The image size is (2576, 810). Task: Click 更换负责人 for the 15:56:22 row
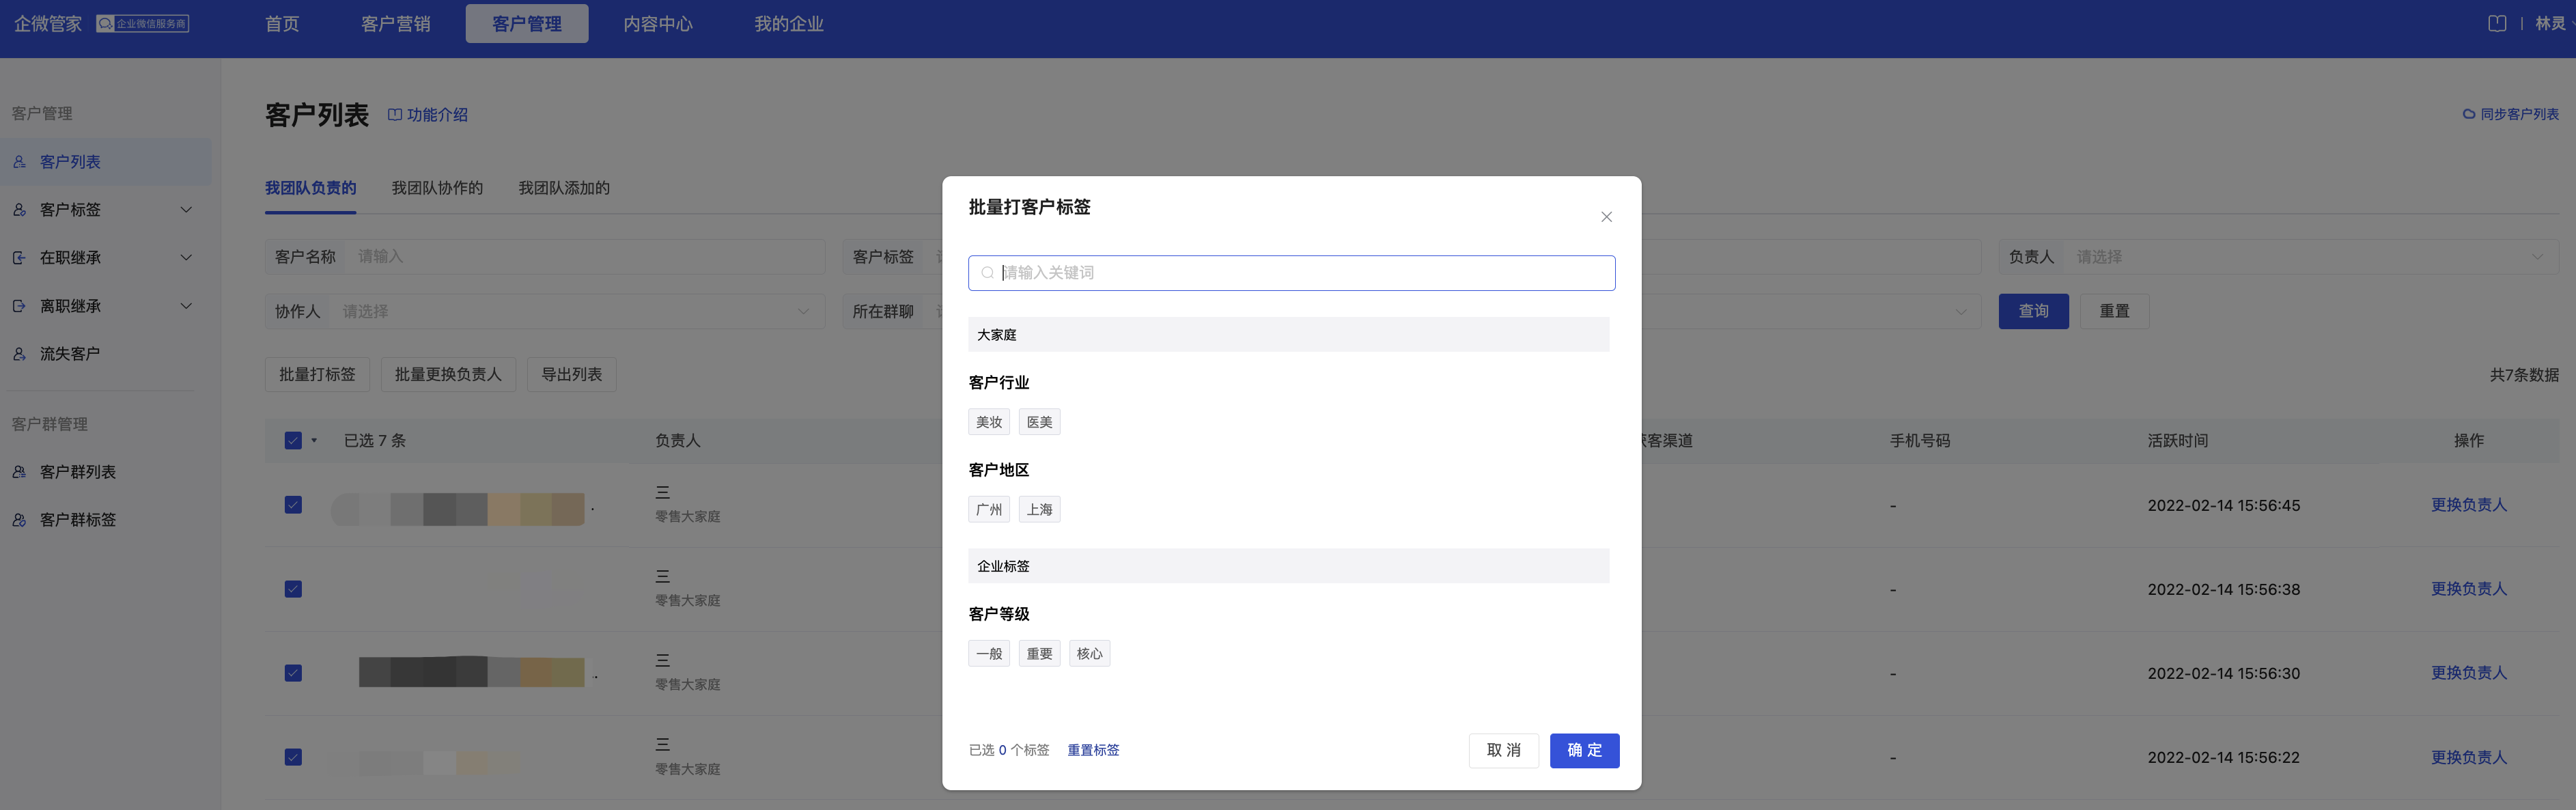pos(2468,757)
